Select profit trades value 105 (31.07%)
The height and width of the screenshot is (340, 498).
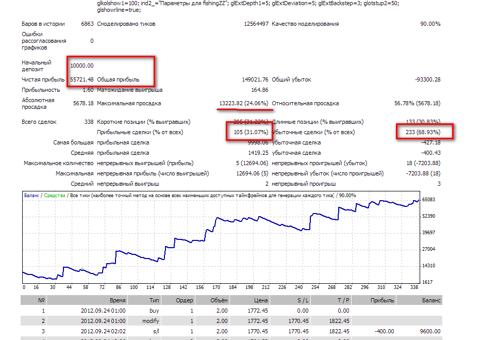click(x=251, y=132)
